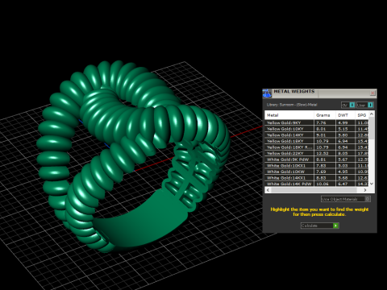This screenshot has width=387, height=290.
Task: Click the 6.47 DWT value
Action: pyautogui.click(x=343, y=184)
